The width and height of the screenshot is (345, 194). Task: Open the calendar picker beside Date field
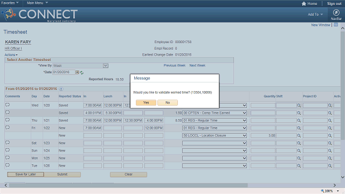(x=77, y=72)
